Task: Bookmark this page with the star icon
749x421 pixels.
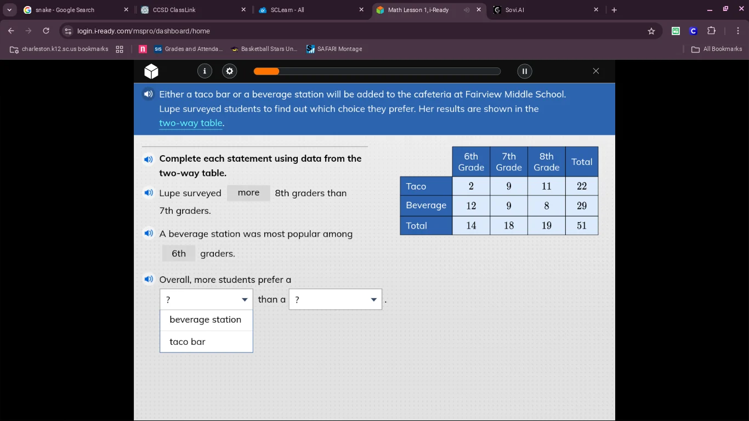Action: point(651,31)
